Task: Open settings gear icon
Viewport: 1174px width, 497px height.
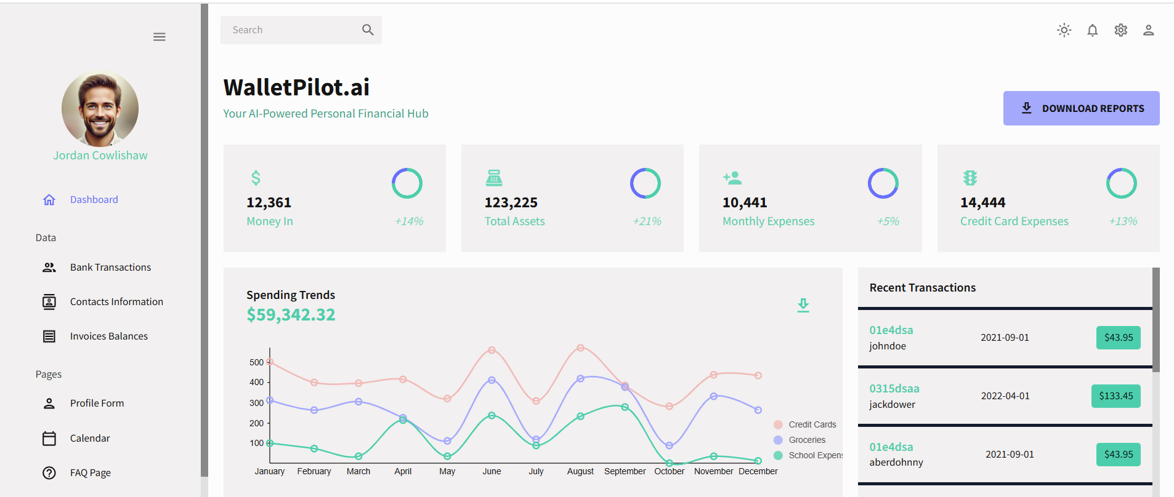Action: point(1120,30)
